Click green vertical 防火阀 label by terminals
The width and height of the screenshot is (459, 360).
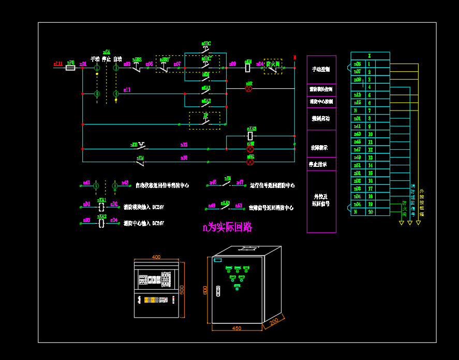click(x=404, y=208)
